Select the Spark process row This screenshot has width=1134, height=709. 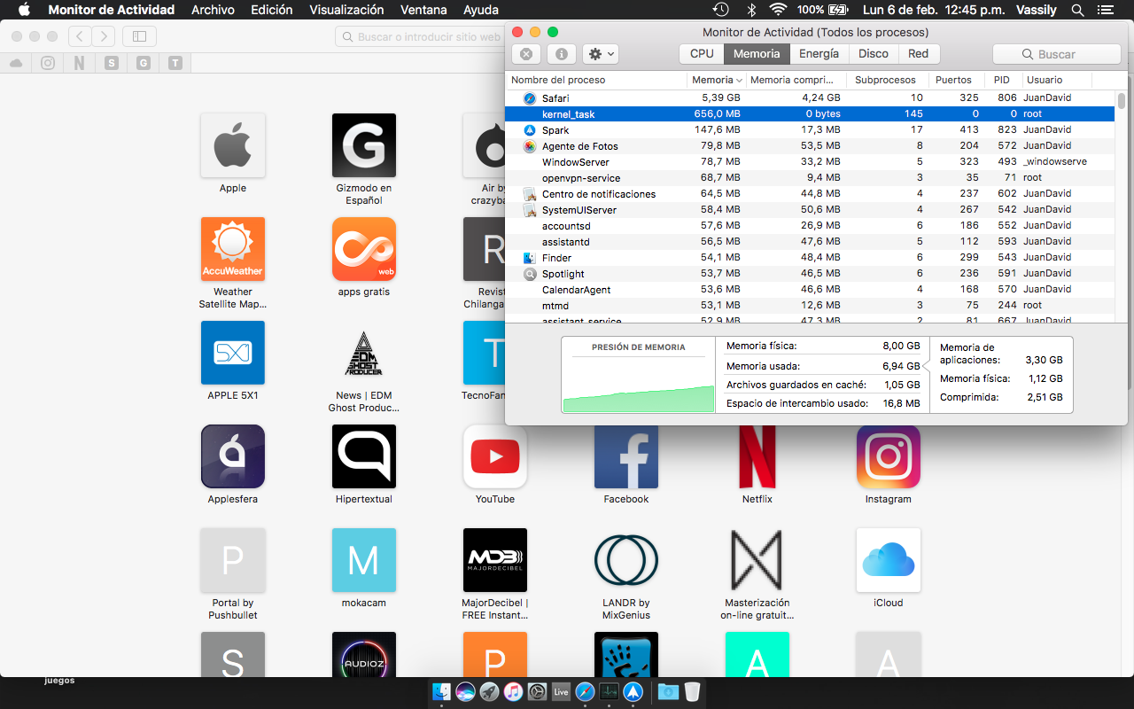click(x=810, y=130)
